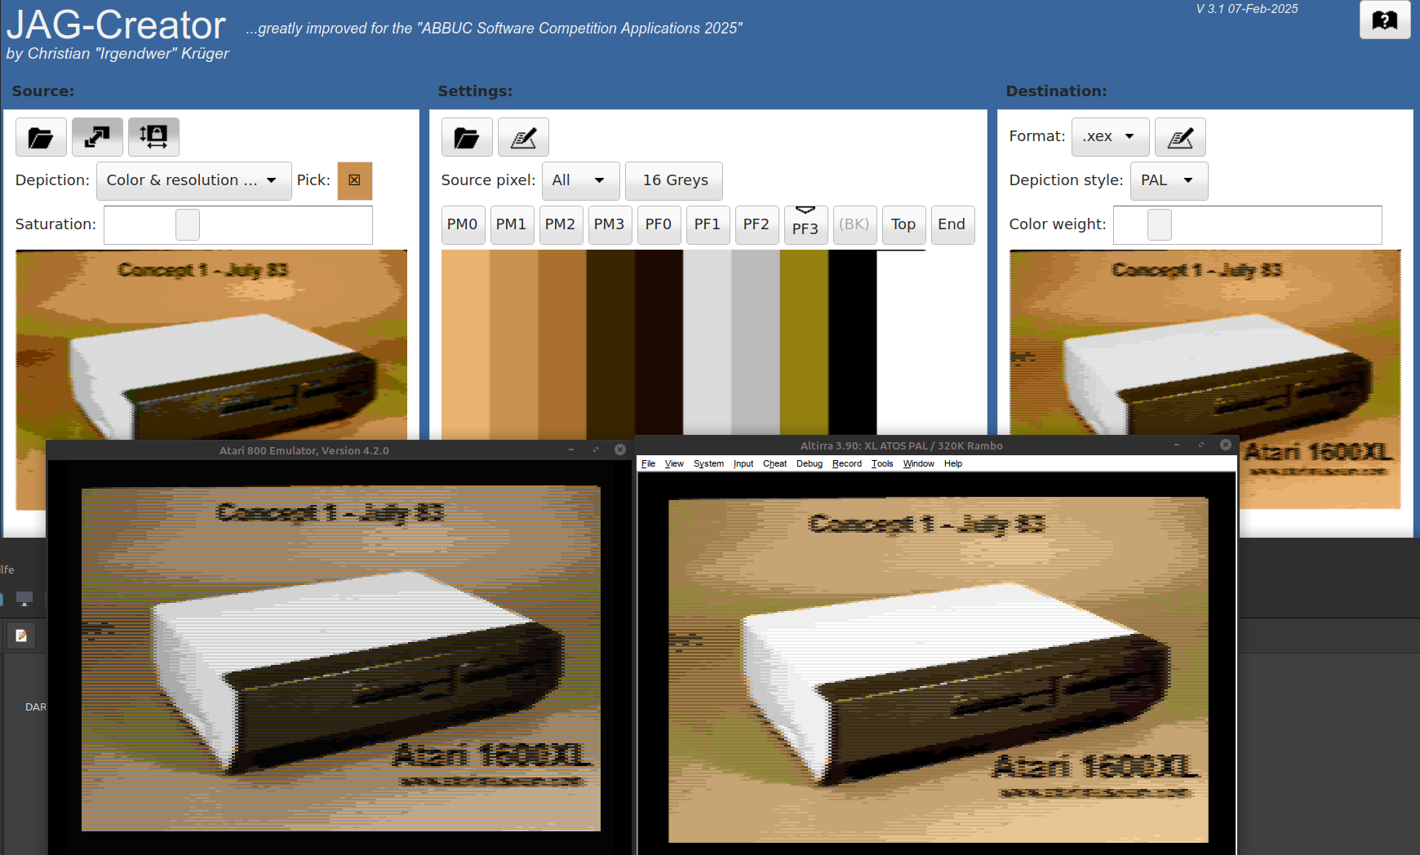Open the Source pixel dropdown

tap(580, 180)
